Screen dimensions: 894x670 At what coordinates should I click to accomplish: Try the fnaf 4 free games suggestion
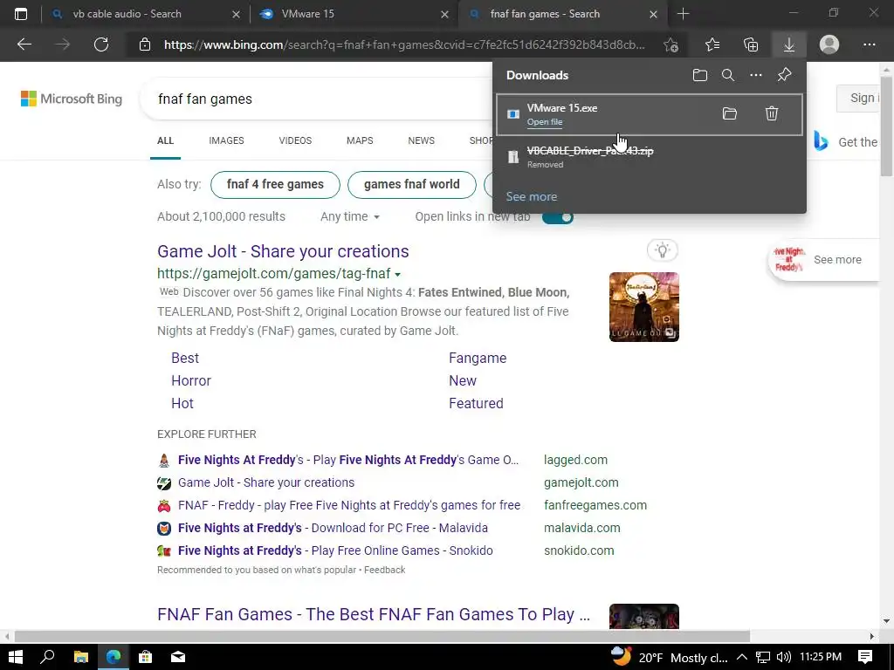point(275,185)
